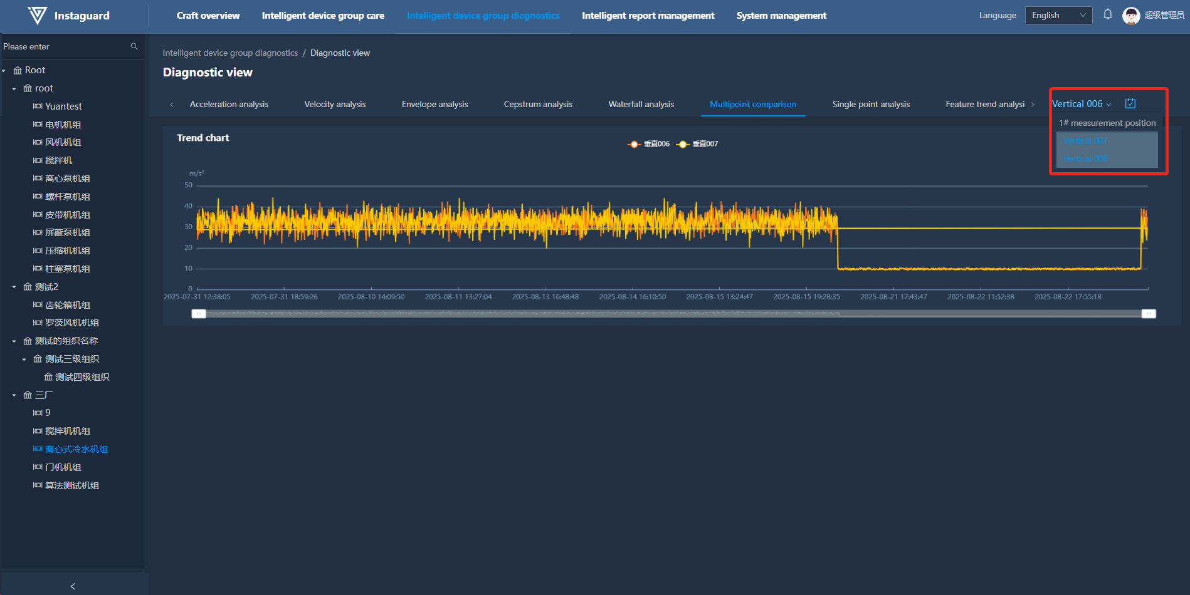Click the device icon beside Yuantest

(x=38, y=106)
